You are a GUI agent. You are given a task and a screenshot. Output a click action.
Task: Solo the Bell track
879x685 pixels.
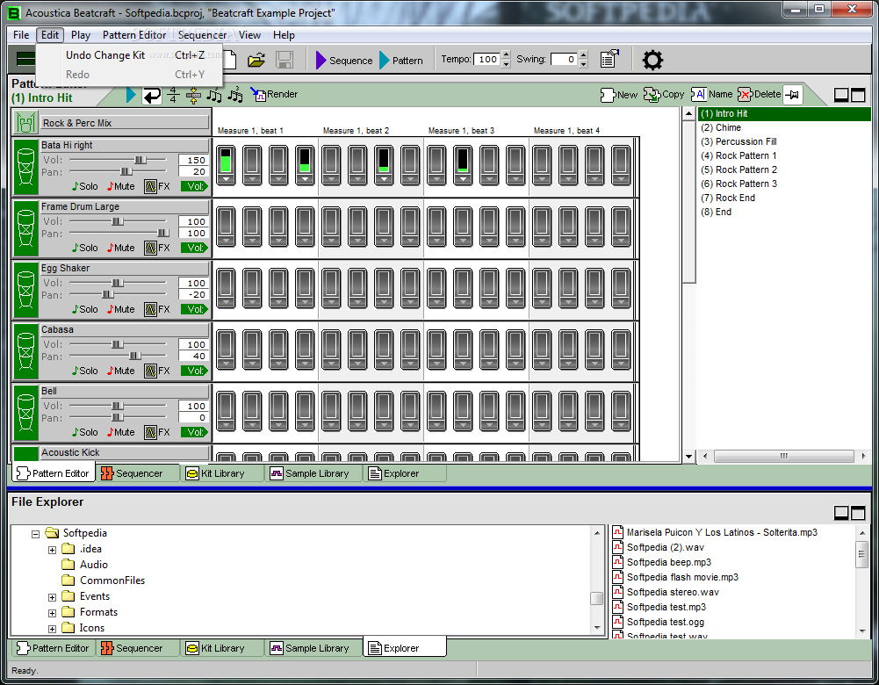(84, 432)
